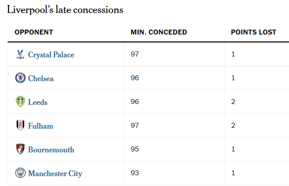
Task: Click the Manchester City club crest icon
Action: (x=20, y=173)
